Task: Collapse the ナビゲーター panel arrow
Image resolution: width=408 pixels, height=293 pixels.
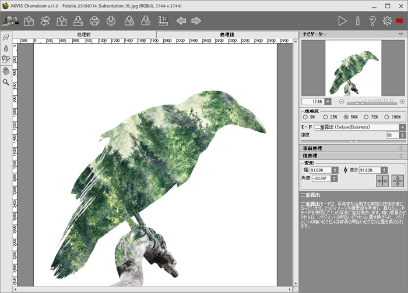Action: tap(401, 34)
